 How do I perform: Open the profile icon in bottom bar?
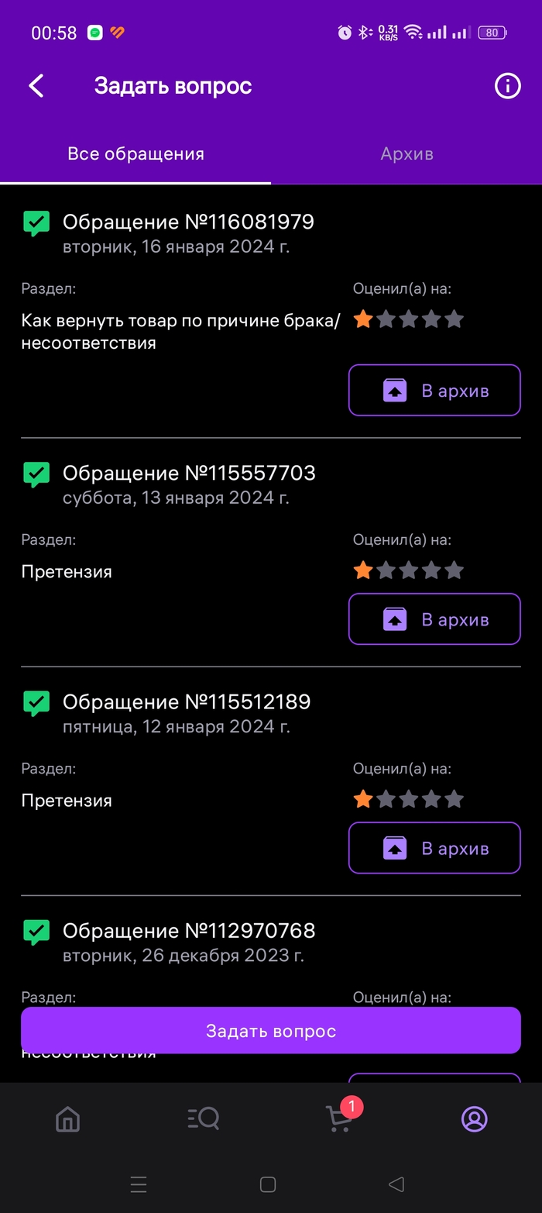coord(474,1118)
